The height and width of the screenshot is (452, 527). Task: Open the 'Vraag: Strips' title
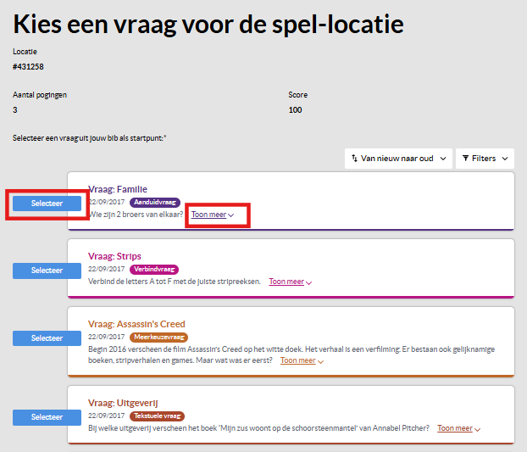[114, 256]
